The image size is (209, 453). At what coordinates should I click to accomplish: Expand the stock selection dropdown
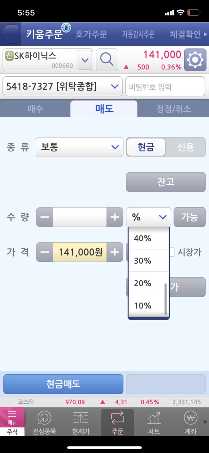[x=85, y=59]
